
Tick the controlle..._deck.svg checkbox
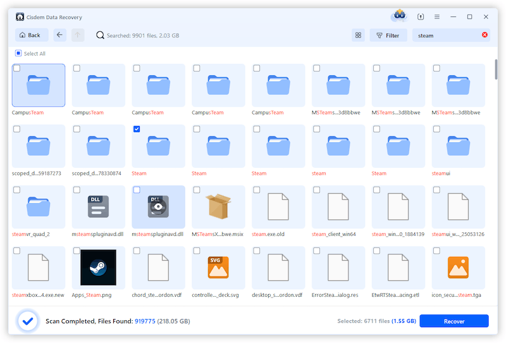click(x=197, y=251)
